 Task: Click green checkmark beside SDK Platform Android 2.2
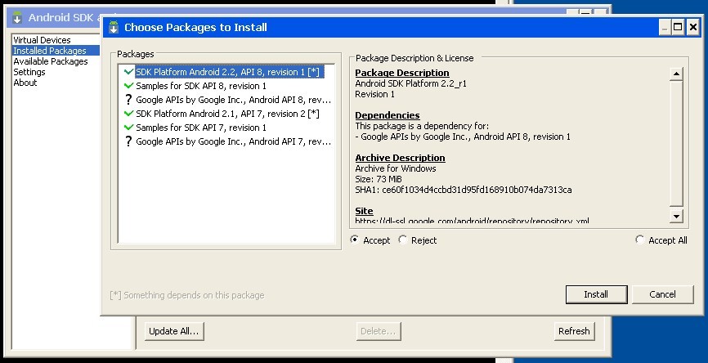click(x=128, y=72)
